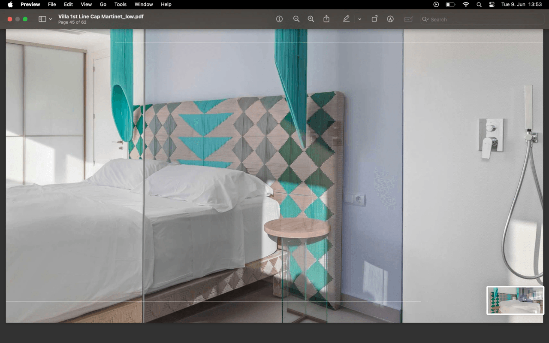549x343 pixels.
Task: Open the View menu
Action: (x=86, y=4)
